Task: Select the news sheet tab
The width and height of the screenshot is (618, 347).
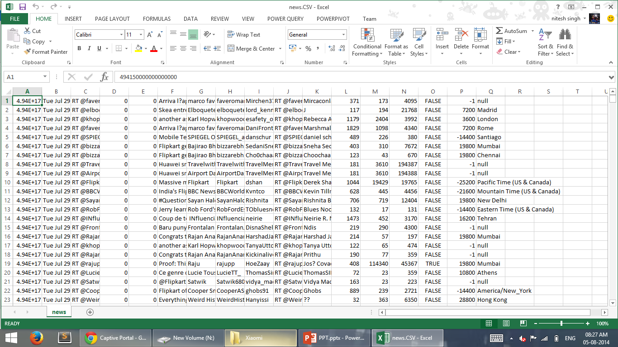Action: [x=59, y=312]
